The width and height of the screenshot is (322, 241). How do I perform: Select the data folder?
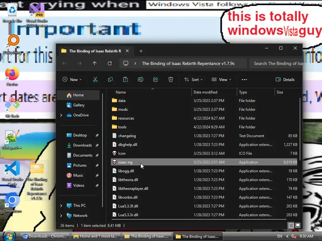tap(204, 101)
